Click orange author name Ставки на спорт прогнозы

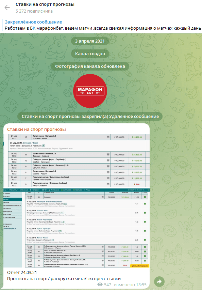point(36,129)
